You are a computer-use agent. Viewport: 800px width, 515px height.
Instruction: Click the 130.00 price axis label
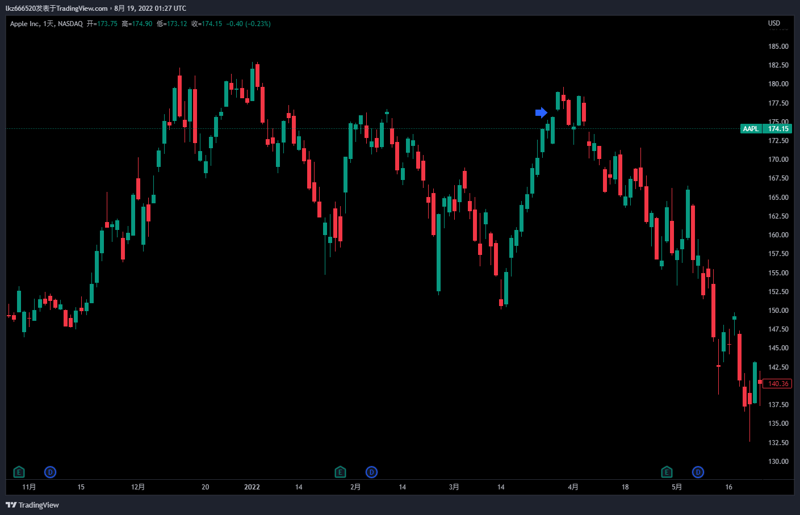click(x=778, y=462)
